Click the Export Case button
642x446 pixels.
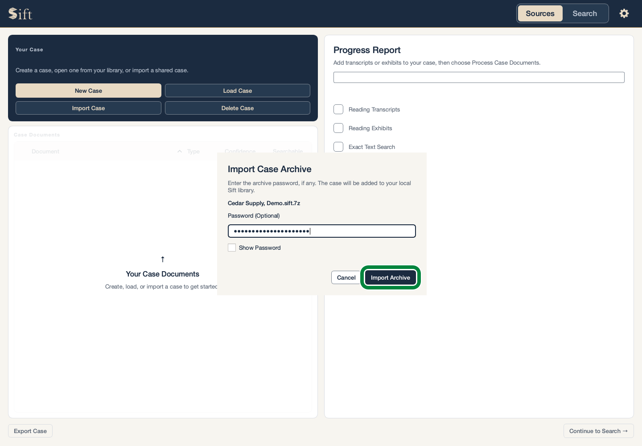(x=30, y=431)
